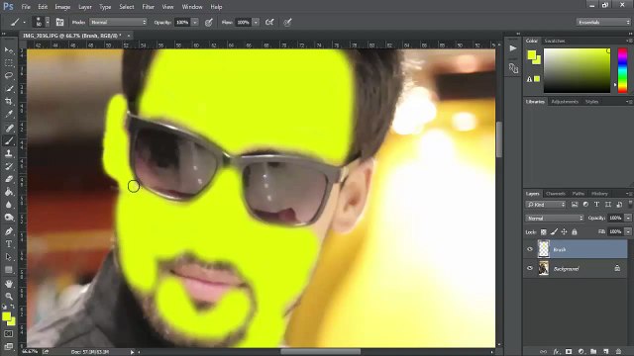Viewport: 634px width, 356px height.
Task: Select the Horizontal Type tool
Action: [9, 244]
